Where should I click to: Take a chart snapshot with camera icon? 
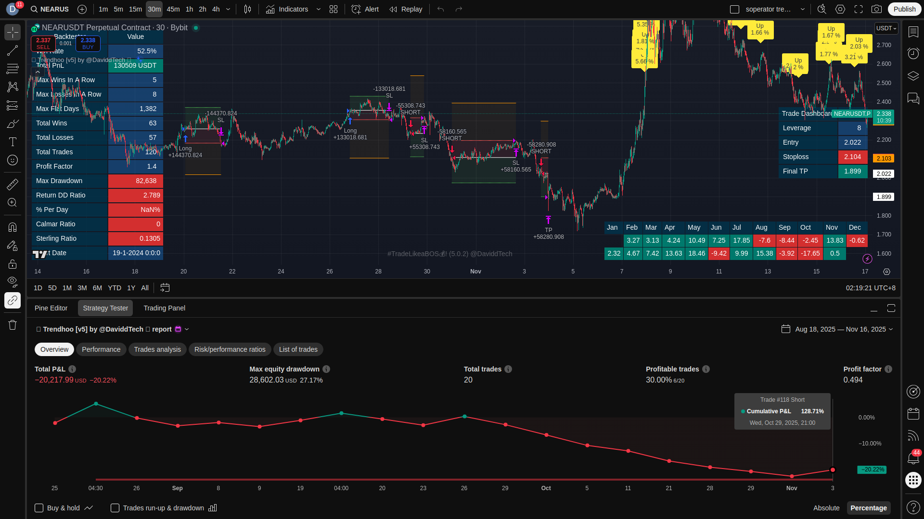pyautogui.click(x=877, y=9)
